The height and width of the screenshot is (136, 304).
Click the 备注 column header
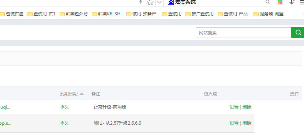pos(96,94)
